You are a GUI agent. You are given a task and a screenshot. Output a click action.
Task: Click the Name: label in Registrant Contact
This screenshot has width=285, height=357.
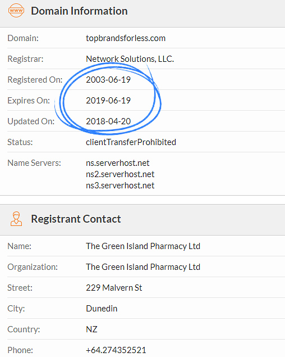[x=19, y=246]
